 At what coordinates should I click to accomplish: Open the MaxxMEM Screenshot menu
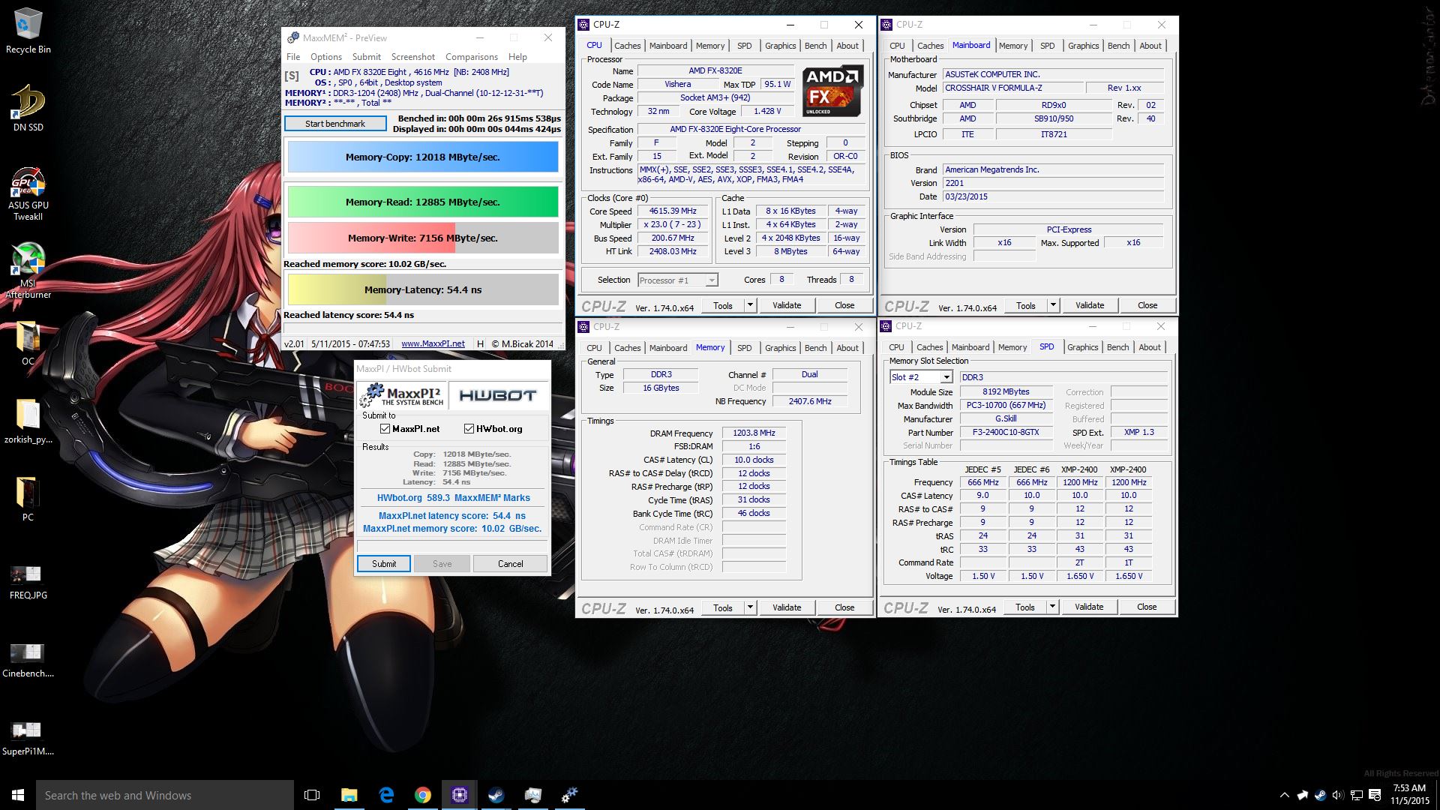[x=412, y=57]
